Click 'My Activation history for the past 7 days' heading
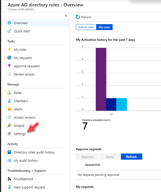This screenshot has height=192, width=161. pyautogui.click(x=105, y=40)
